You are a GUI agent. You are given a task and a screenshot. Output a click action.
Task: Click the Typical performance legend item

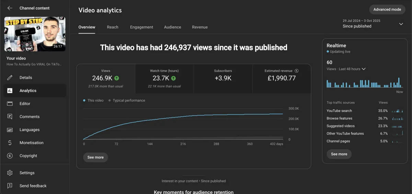tap(127, 101)
